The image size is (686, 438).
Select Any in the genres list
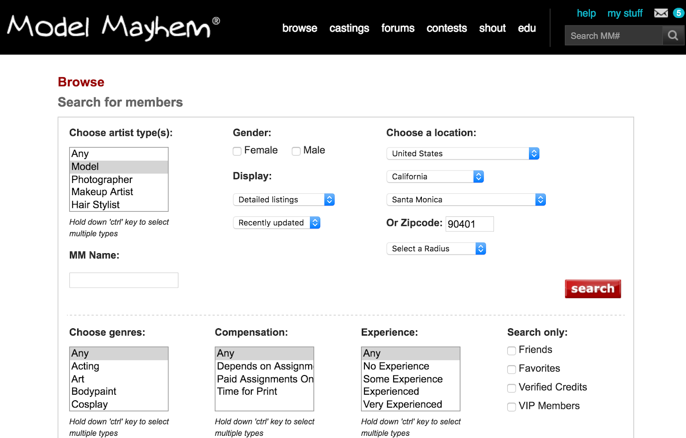coord(119,354)
